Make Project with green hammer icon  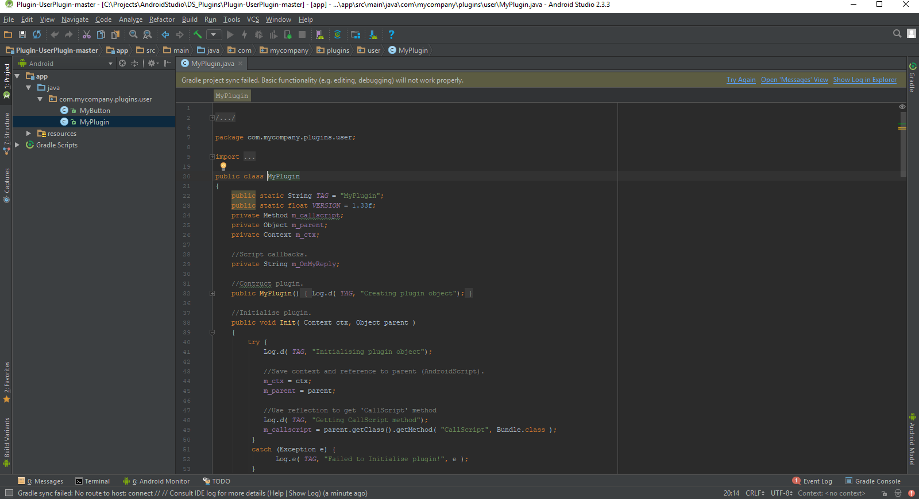pos(198,34)
